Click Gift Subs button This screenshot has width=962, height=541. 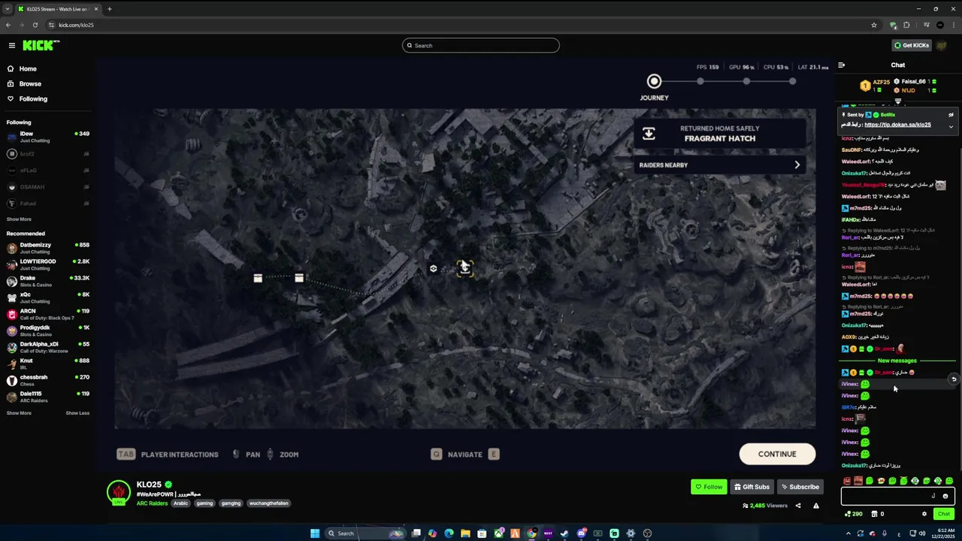(752, 487)
